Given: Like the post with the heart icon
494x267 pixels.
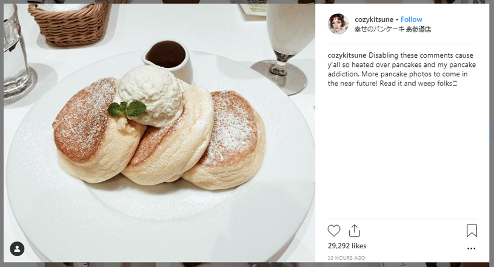Looking at the screenshot, I should pos(334,231).
